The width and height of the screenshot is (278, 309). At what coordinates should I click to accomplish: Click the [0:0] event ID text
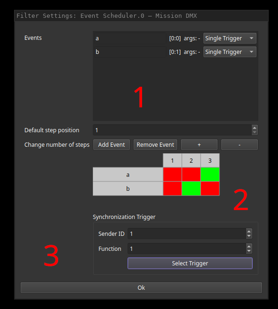[x=175, y=38]
